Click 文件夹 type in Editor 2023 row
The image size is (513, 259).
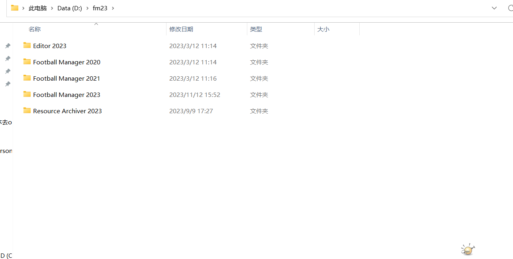pos(259,46)
